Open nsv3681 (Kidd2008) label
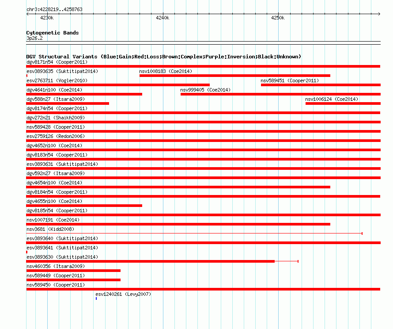The width and height of the screenshot is (393, 329). [50, 229]
